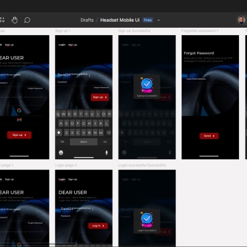Screen dimensions: 247x247
Task: Click the M key on Sign up 1 keyboard
Action: (101, 133)
